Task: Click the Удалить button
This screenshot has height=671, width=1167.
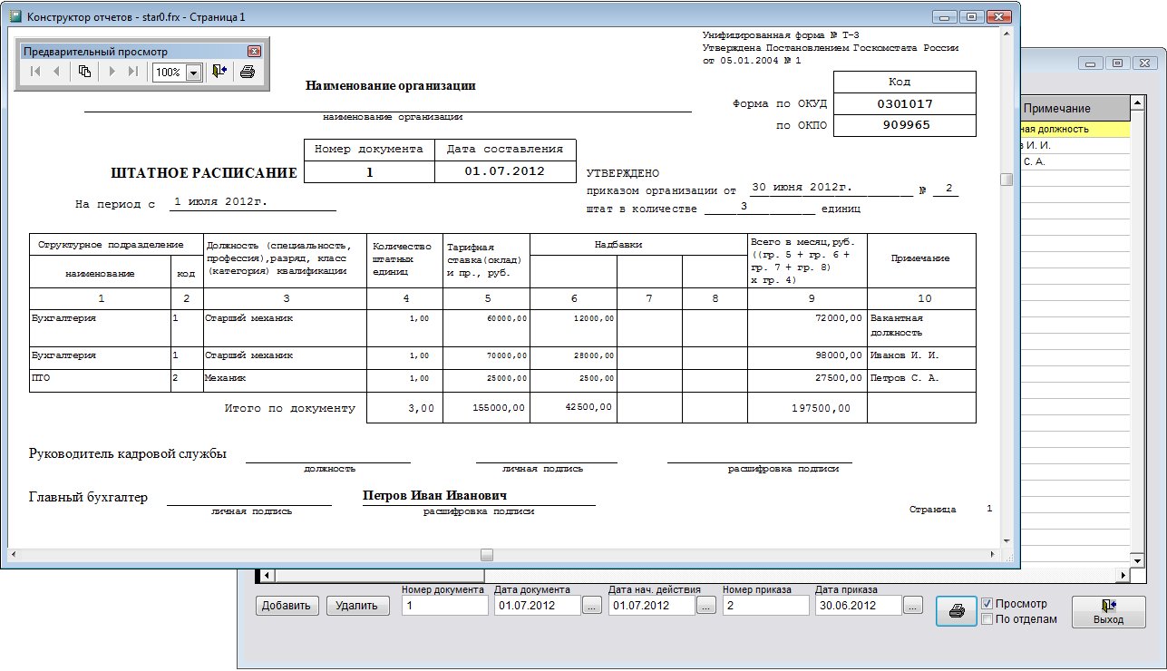Action: tap(356, 606)
